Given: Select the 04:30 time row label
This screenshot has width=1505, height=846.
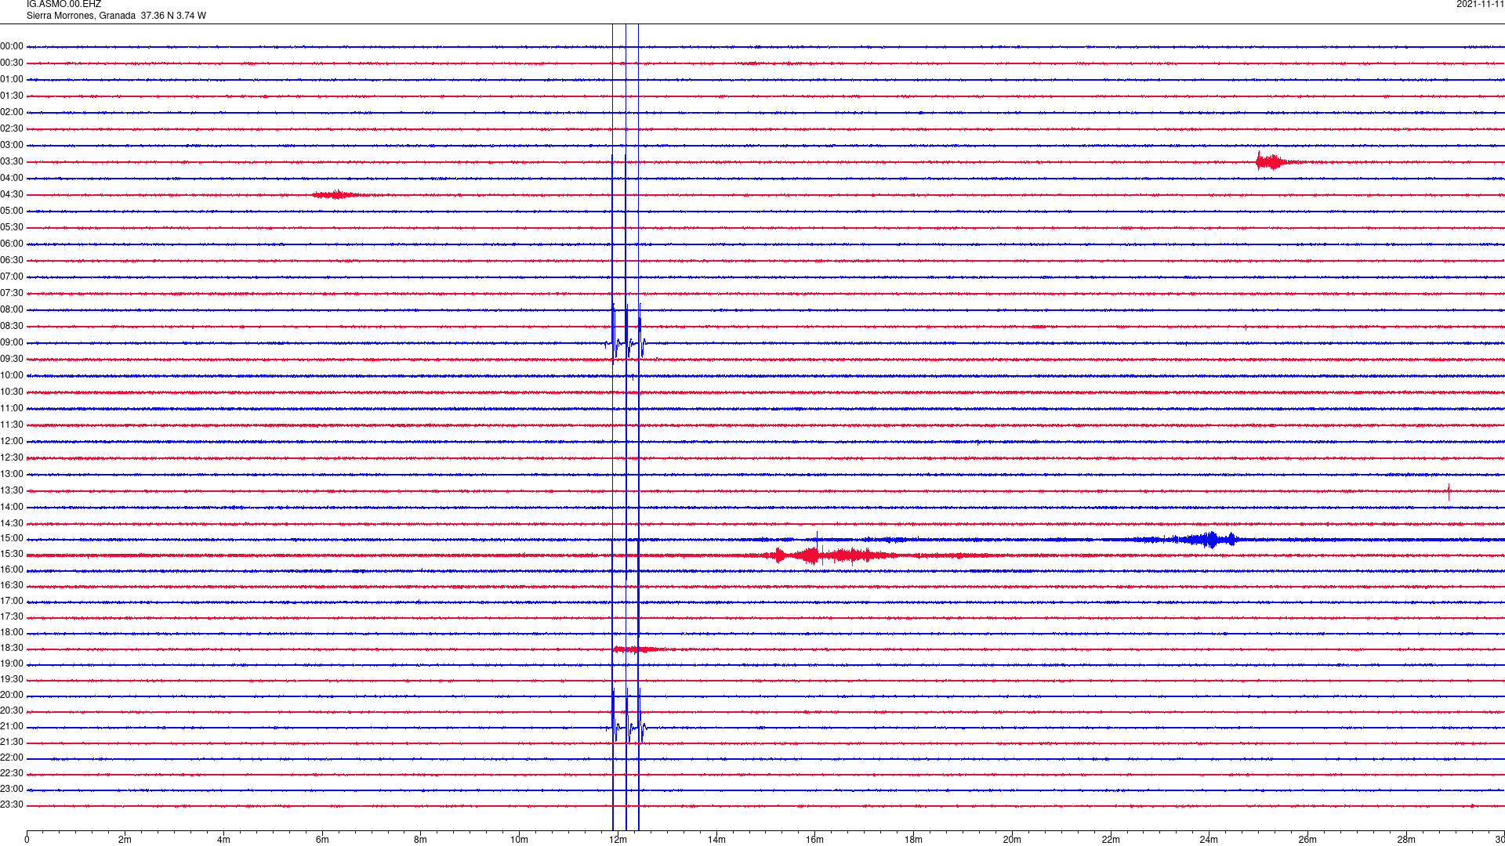Looking at the screenshot, I should (x=12, y=194).
